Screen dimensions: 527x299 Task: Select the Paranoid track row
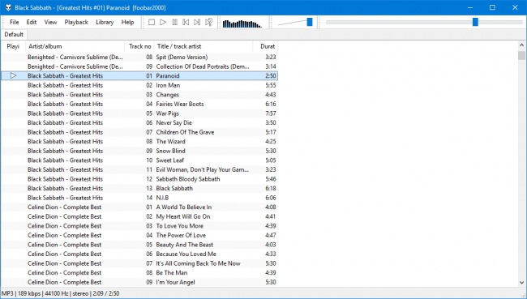(139, 75)
